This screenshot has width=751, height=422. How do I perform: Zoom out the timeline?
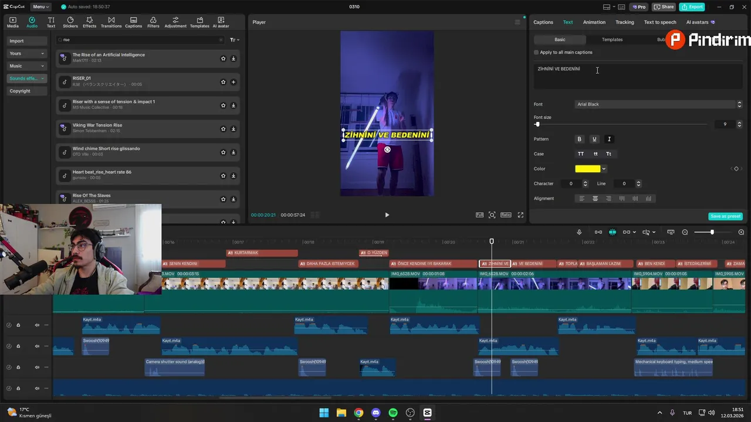[685, 232]
